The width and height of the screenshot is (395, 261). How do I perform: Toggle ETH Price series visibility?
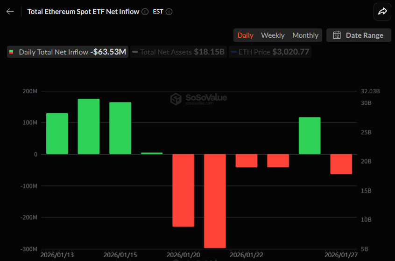pos(270,52)
